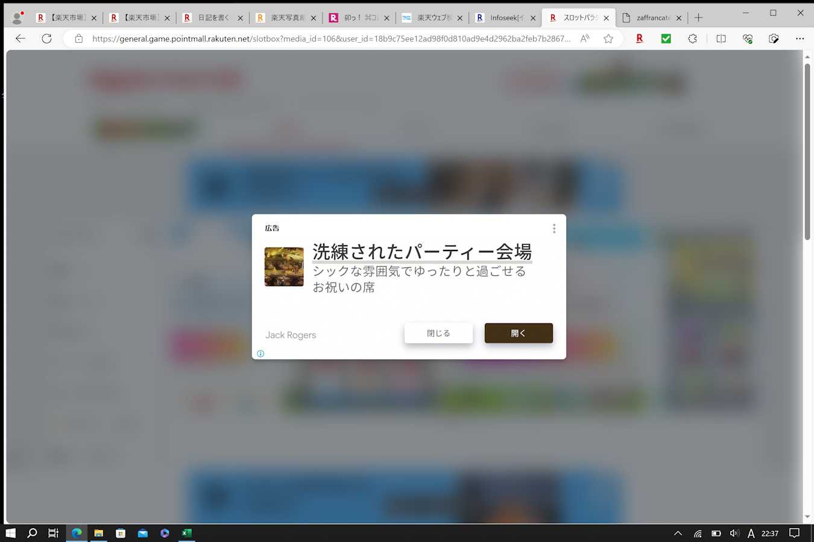
Task: Click the read aloud icon in address bar
Action: click(x=585, y=39)
